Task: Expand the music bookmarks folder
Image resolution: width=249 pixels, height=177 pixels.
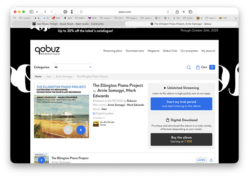Action: coord(106,18)
